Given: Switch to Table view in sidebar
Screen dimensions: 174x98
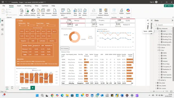Looking at the screenshot, I should click(2, 25).
